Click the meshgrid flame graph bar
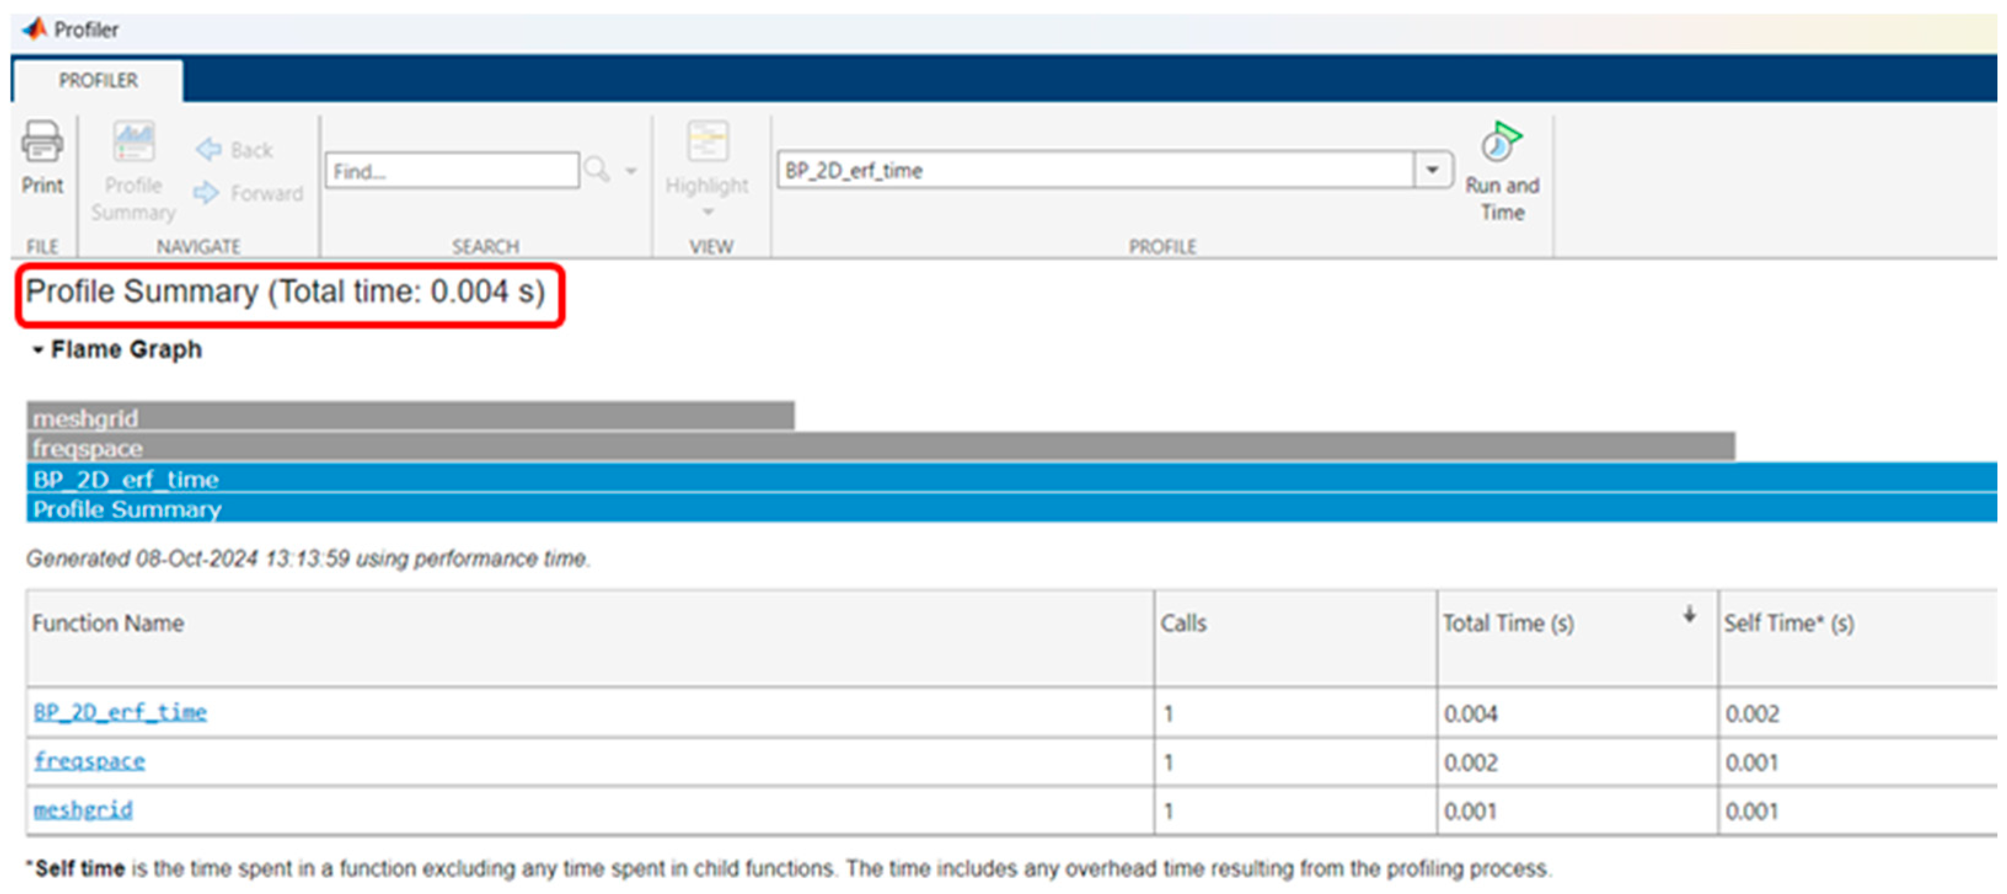The height and width of the screenshot is (894, 2007). 411,417
